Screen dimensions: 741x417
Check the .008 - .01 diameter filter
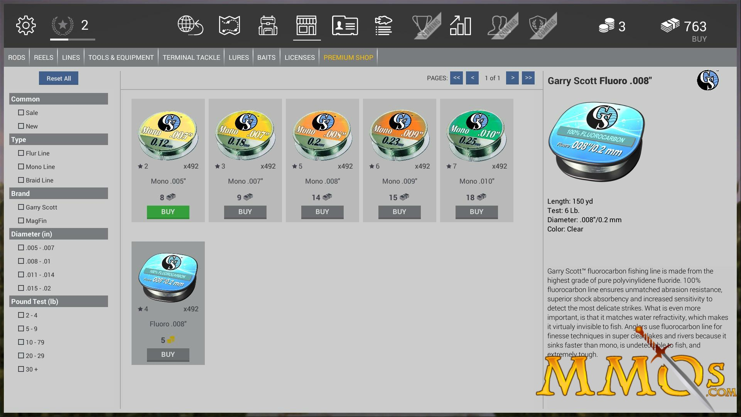[21, 261]
